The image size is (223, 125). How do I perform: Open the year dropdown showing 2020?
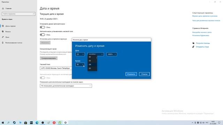click(x=112, y=54)
